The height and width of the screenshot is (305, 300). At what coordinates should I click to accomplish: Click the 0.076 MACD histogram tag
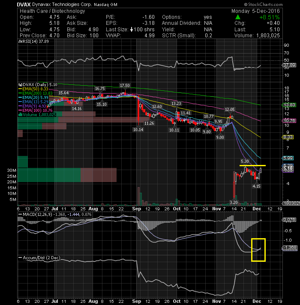click(x=289, y=220)
